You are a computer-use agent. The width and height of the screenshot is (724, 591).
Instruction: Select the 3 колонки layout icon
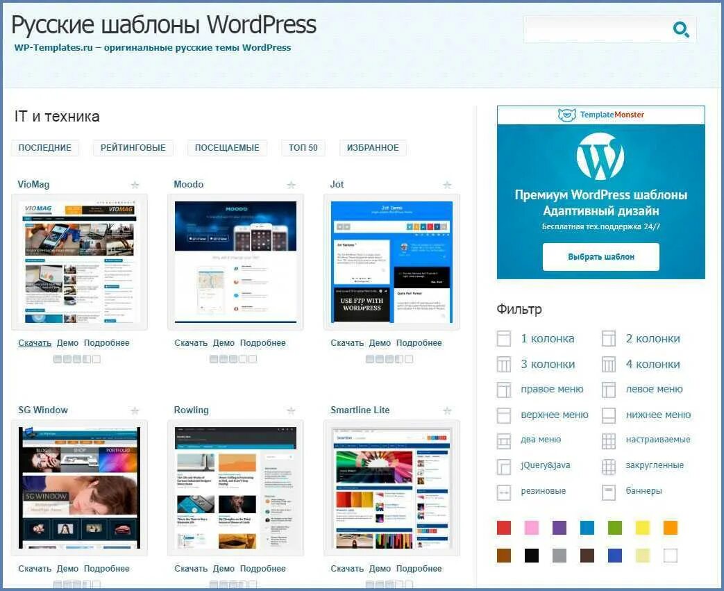coord(504,365)
